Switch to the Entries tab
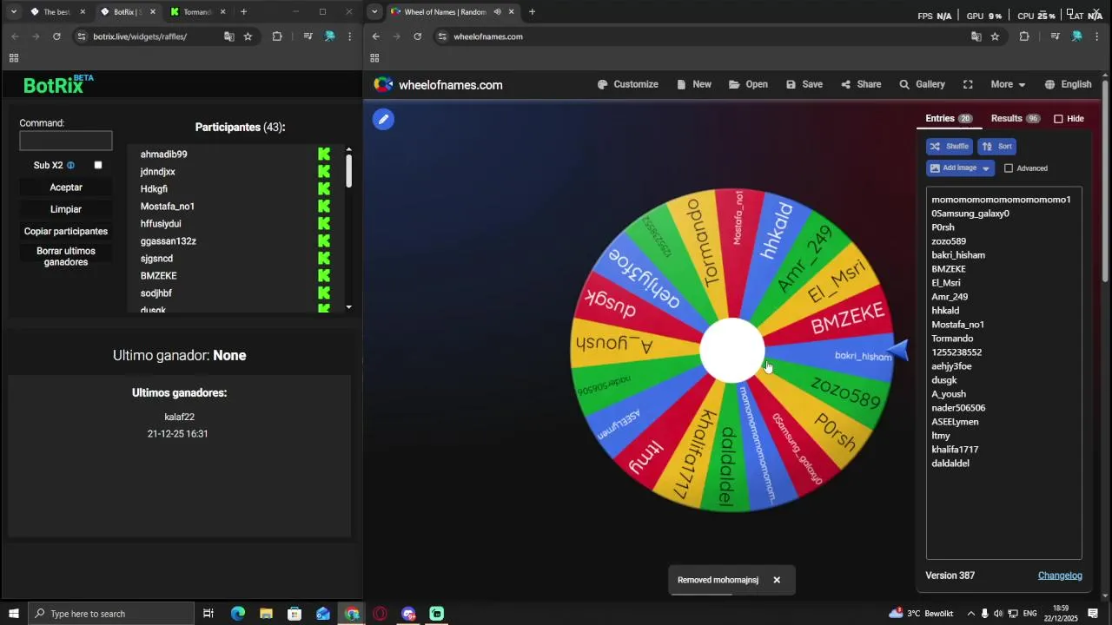The image size is (1112, 625). 949,118
